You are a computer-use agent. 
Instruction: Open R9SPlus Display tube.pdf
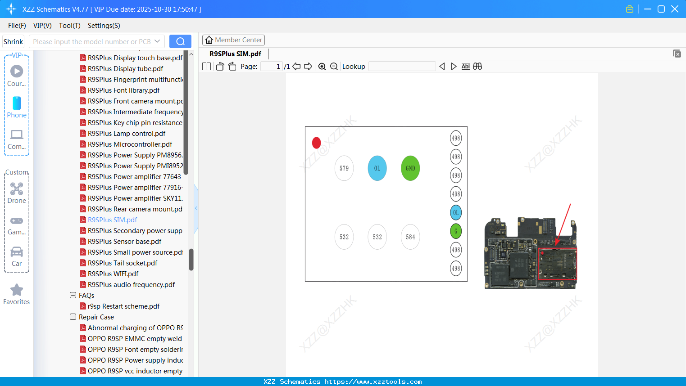(x=125, y=68)
